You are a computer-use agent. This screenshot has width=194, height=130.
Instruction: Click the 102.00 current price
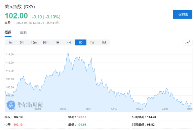pos(16,16)
